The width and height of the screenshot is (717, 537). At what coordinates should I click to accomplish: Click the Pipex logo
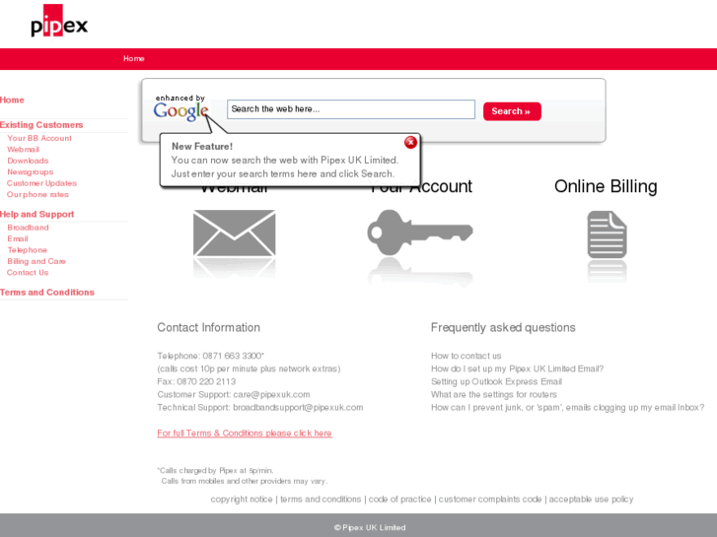tap(59, 21)
